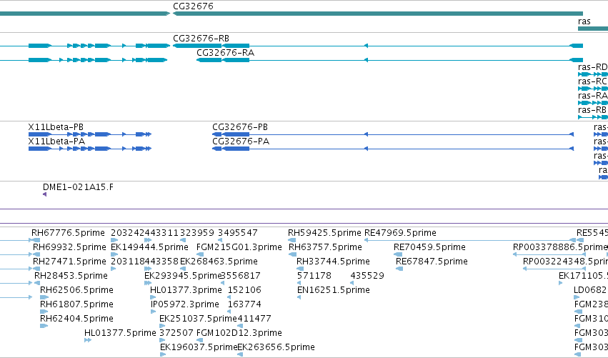Select EST HL01377.3prime
608x358 pixels.
pos(186,290)
